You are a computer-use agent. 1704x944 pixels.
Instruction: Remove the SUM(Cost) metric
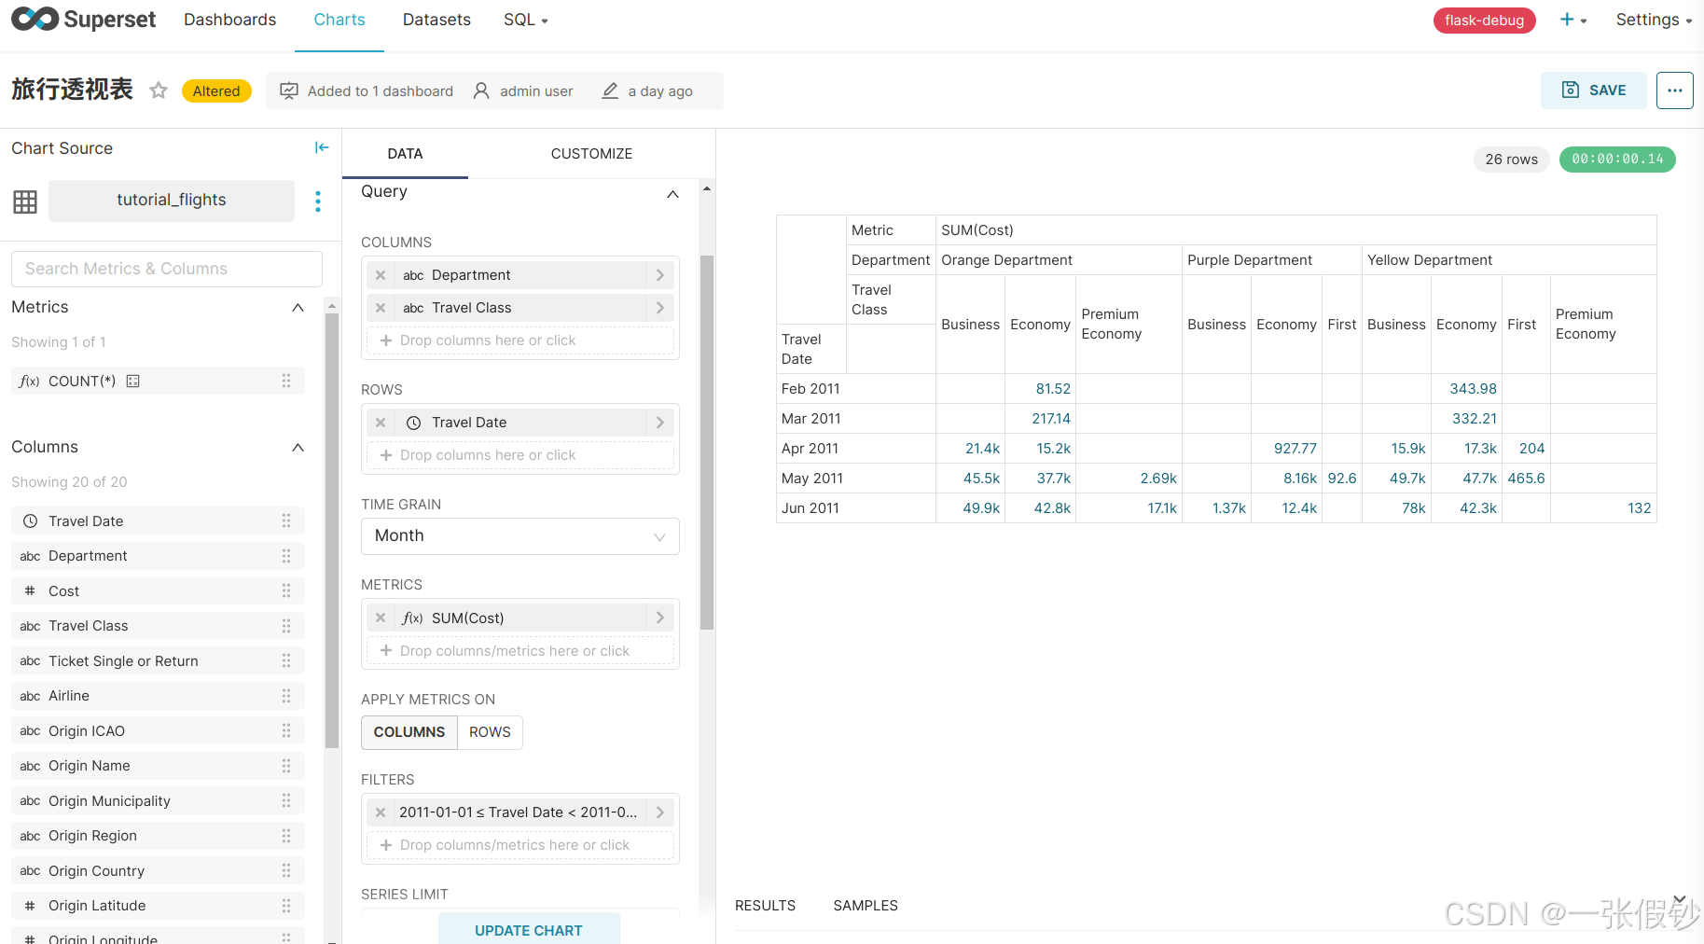381,618
